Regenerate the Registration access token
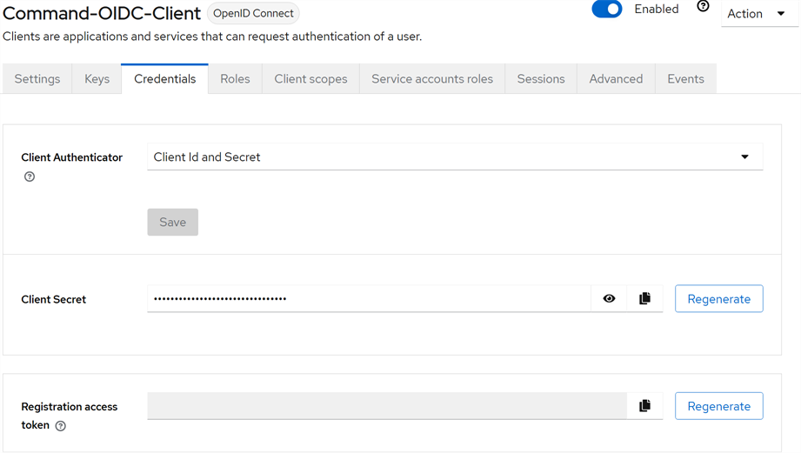The width and height of the screenshot is (801, 453). [718, 406]
